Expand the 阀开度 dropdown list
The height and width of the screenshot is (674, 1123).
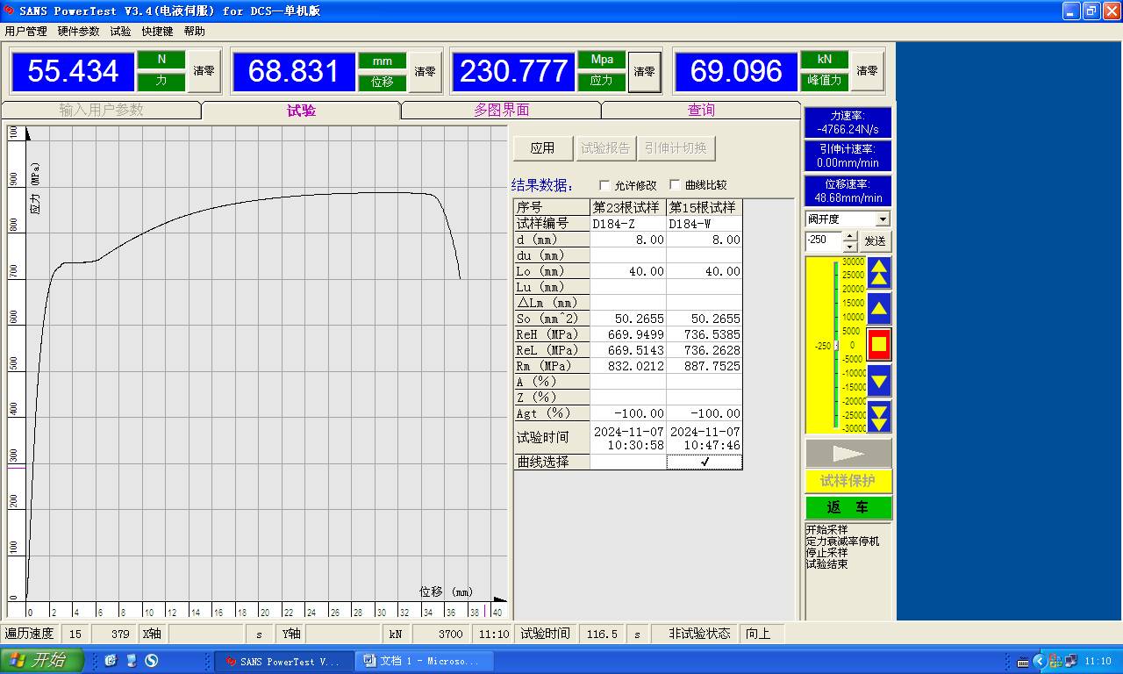(x=883, y=219)
